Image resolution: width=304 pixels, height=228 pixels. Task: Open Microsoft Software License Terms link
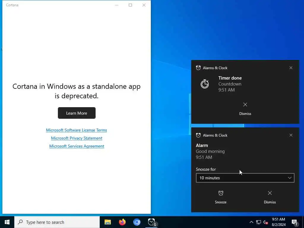(x=76, y=130)
